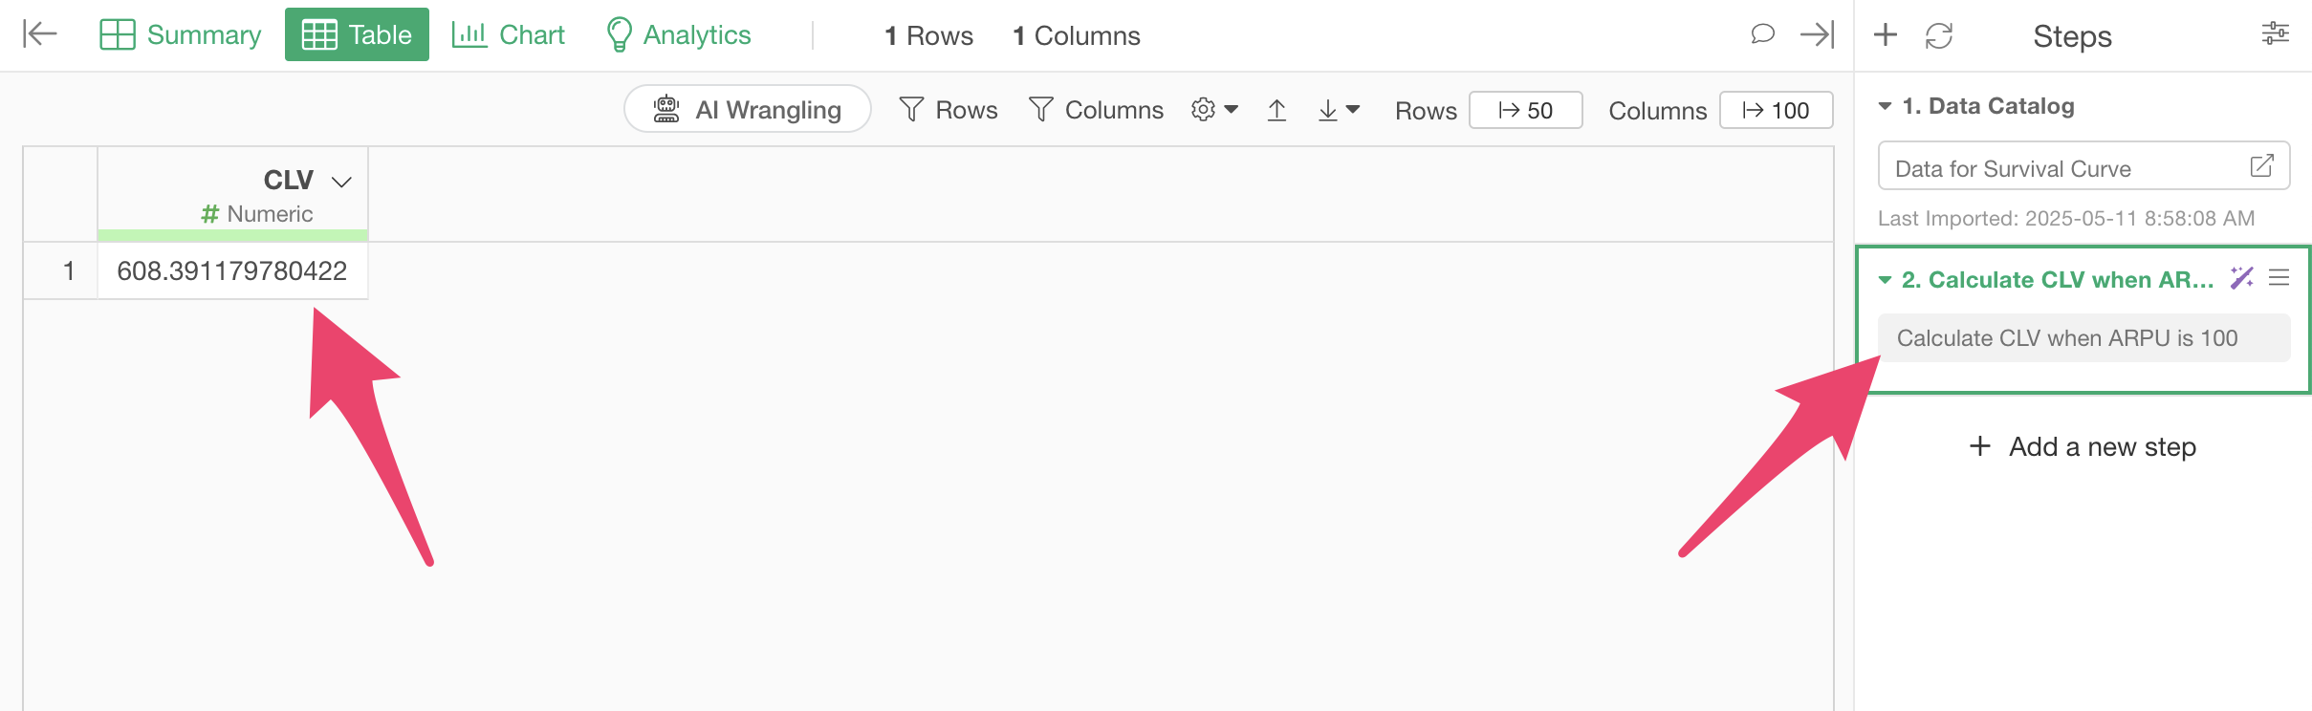Collapse the left panel arrow icon
The width and height of the screenshot is (2312, 711).
pos(40,34)
